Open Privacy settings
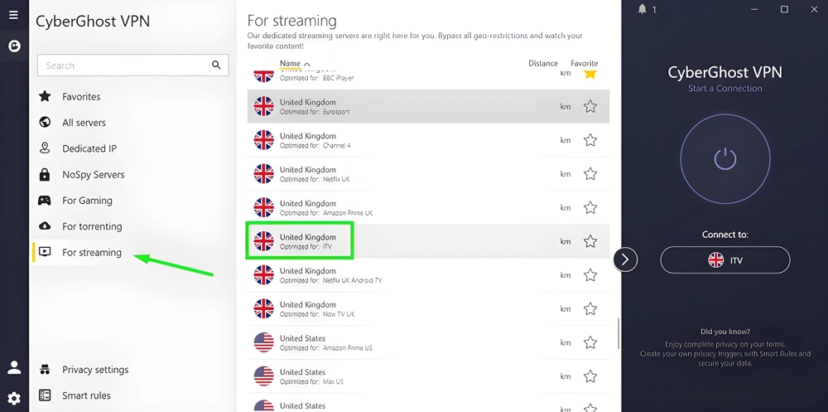 [x=95, y=370]
